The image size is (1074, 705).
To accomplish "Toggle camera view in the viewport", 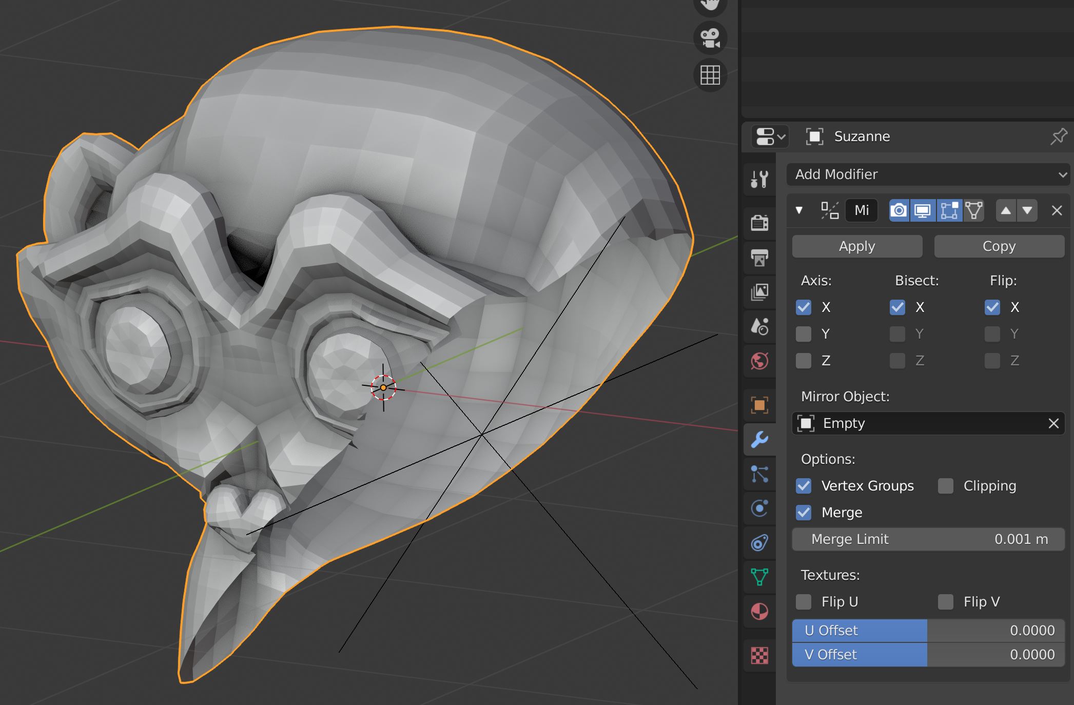I will (710, 38).
